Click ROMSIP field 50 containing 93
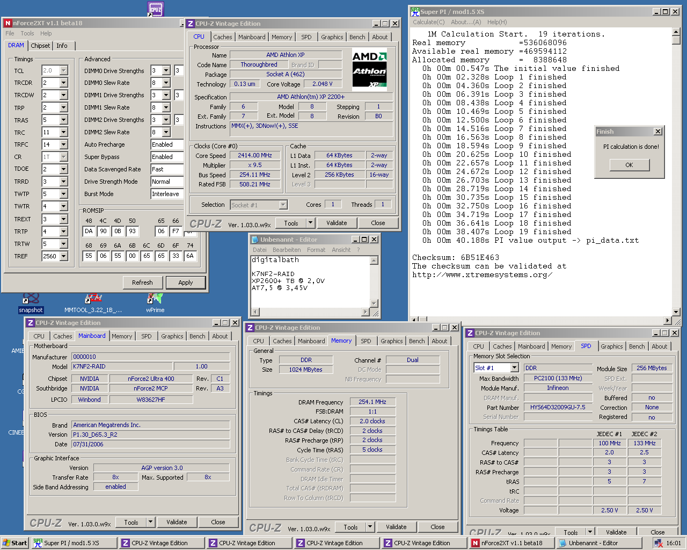This screenshot has height=550, width=687. [x=133, y=231]
